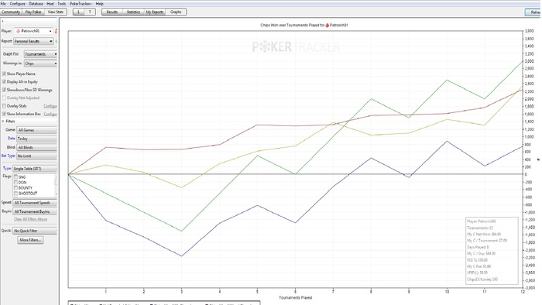Click the Flags list scrollbar

click(57, 186)
